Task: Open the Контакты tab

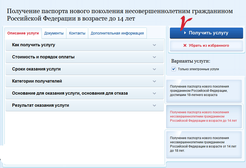Action: point(77,33)
